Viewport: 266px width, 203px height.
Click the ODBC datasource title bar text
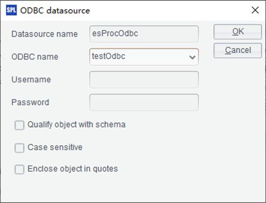(x=55, y=11)
